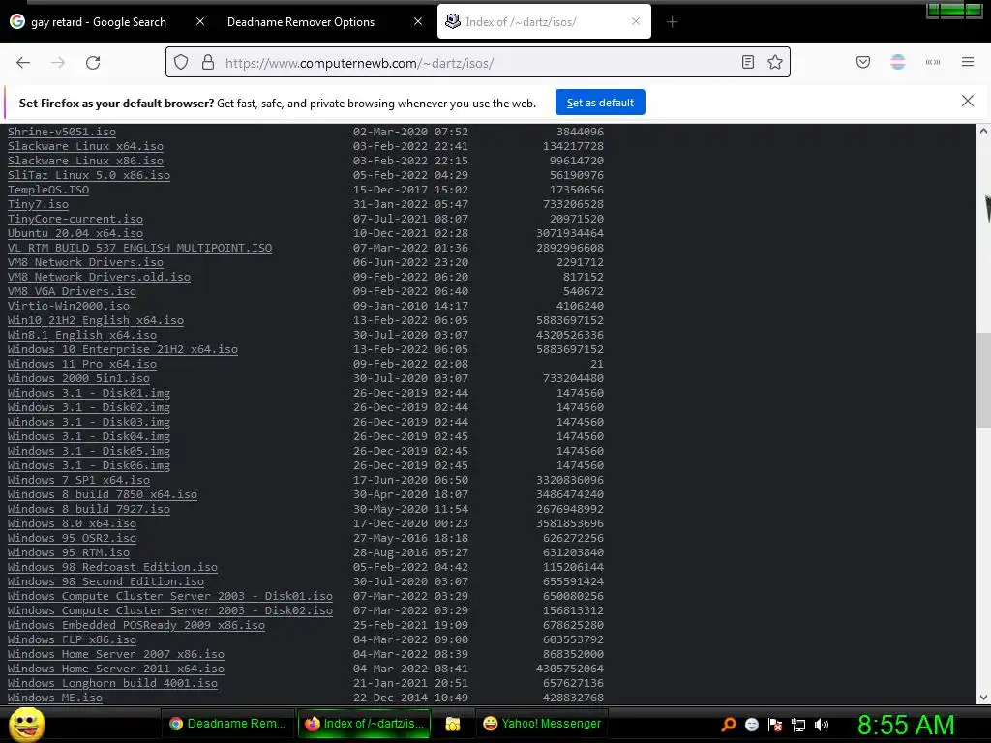991x743 pixels.
Task: Click Virtio-Win2000.iso link
Action: coord(69,306)
